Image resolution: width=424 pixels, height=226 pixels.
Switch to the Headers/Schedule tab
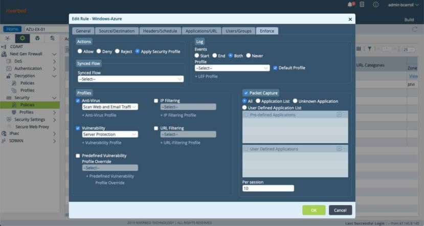160,31
